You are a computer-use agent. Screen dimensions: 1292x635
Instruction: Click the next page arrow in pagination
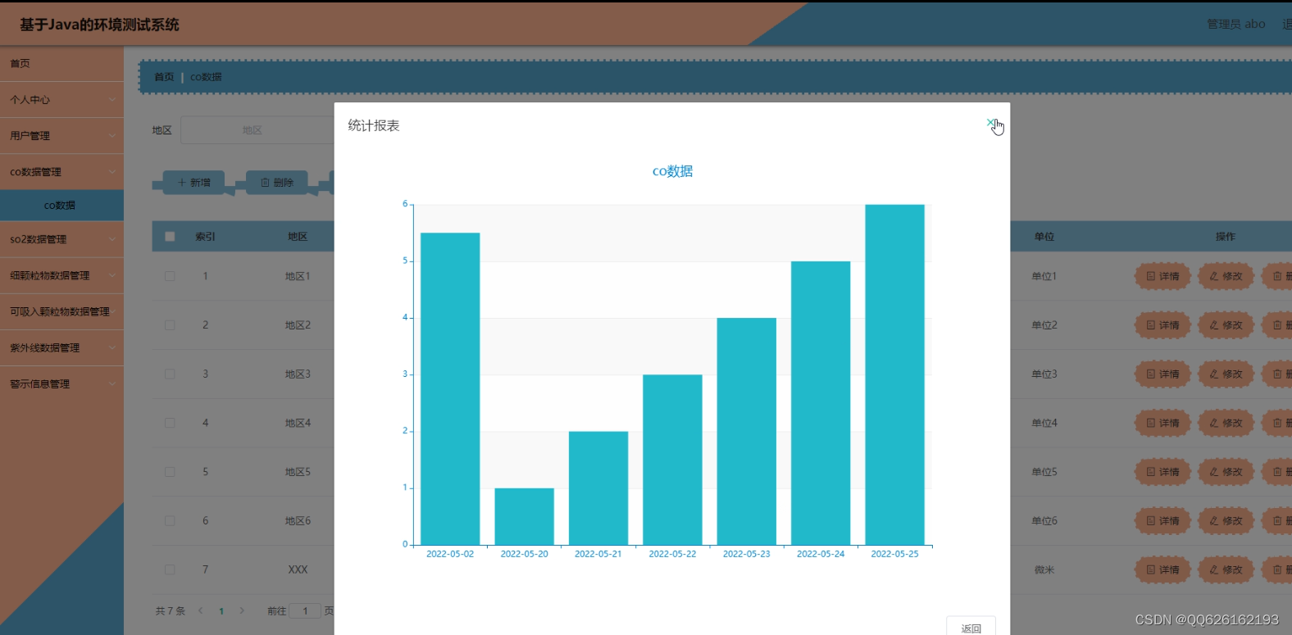click(242, 610)
